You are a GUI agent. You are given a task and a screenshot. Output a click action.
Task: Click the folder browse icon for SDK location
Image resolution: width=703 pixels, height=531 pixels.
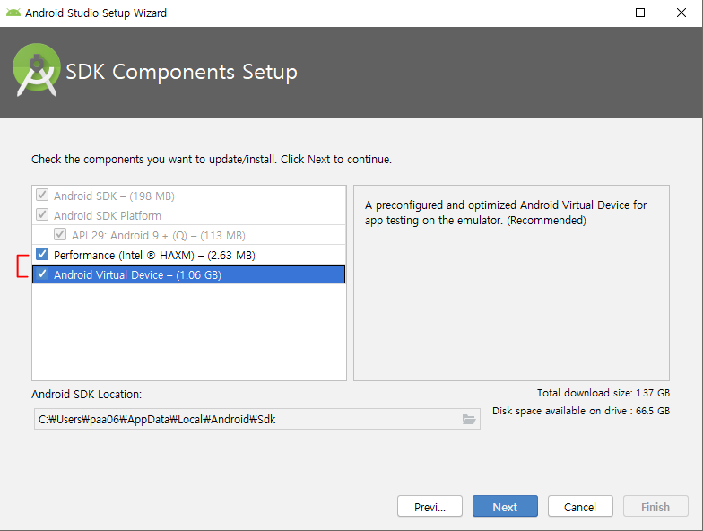tap(468, 420)
